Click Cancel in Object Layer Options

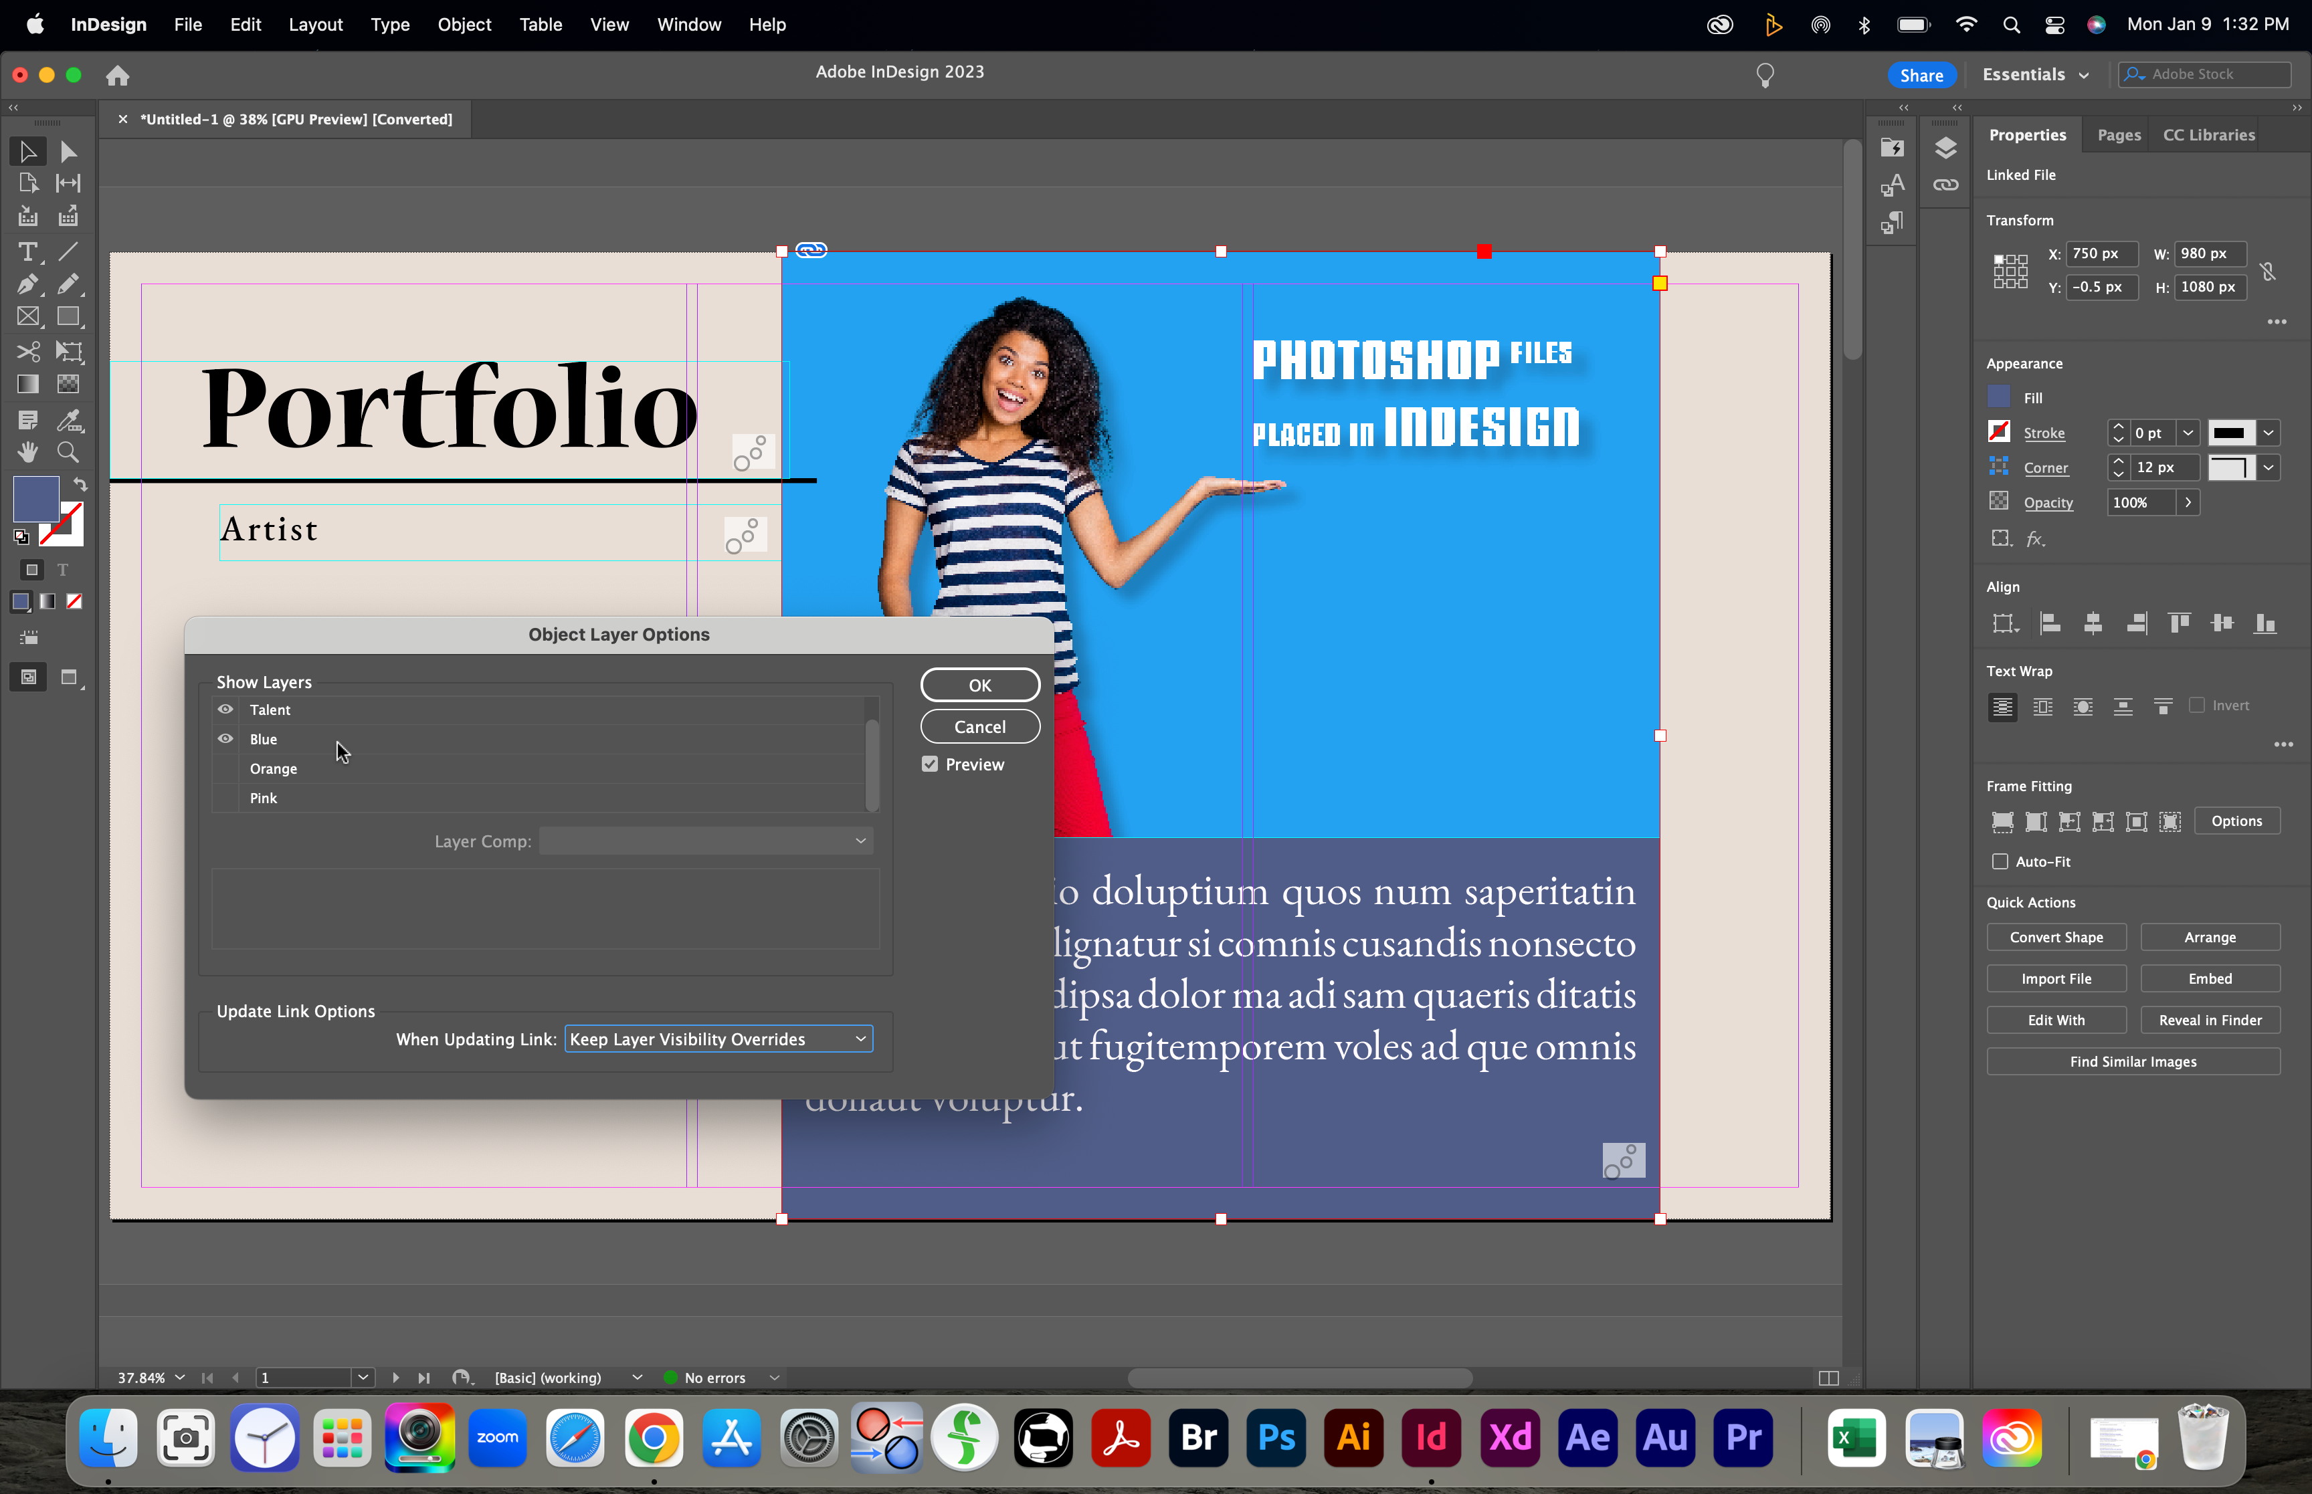(980, 727)
